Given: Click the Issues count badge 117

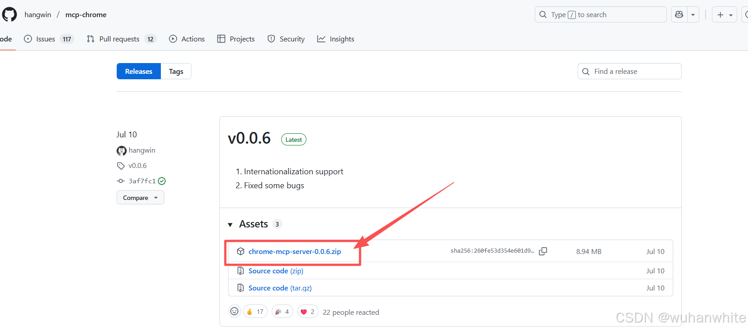Looking at the screenshot, I should [67, 39].
